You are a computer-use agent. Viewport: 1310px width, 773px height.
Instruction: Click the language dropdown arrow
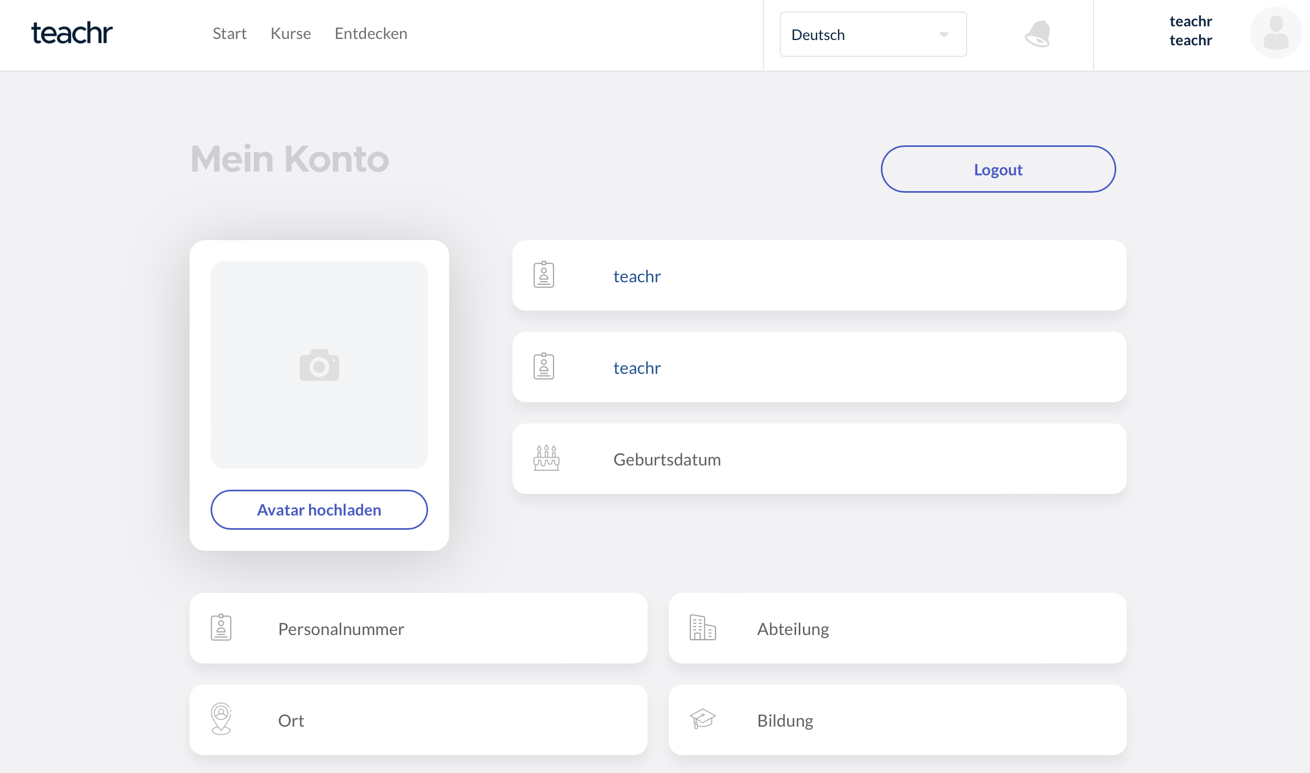[944, 35]
